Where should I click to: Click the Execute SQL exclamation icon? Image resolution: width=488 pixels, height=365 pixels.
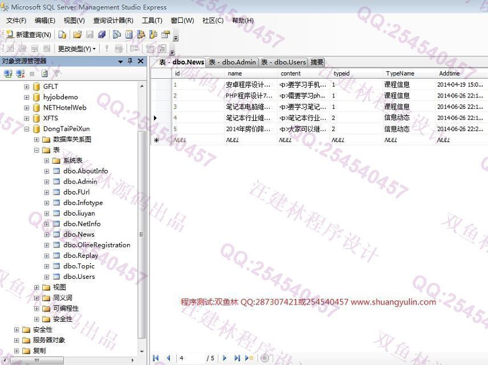(x=107, y=48)
